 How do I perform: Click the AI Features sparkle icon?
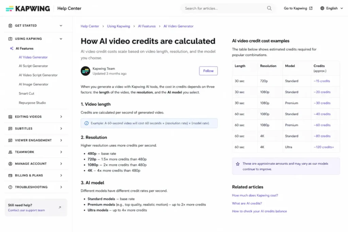coord(12,48)
